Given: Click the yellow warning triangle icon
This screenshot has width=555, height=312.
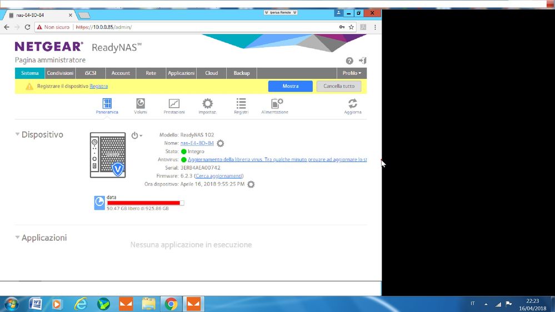Looking at the screenshot, I should coord(29,86).
